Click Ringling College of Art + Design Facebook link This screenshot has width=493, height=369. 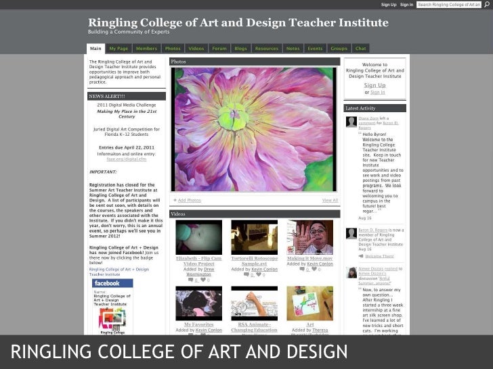(119, 272)
